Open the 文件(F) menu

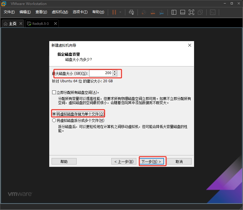(9, 12)
